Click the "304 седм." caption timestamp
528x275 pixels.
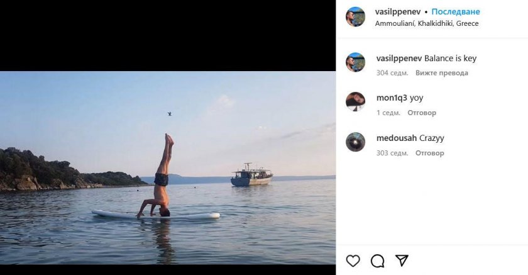(x=392, y=73)
